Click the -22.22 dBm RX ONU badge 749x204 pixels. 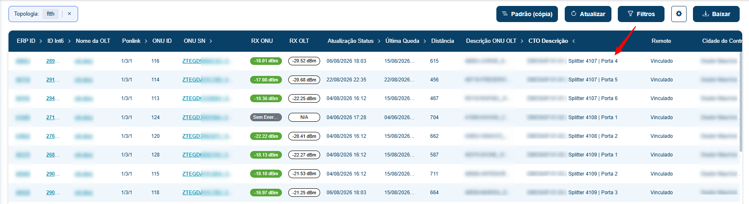point(266,136)
